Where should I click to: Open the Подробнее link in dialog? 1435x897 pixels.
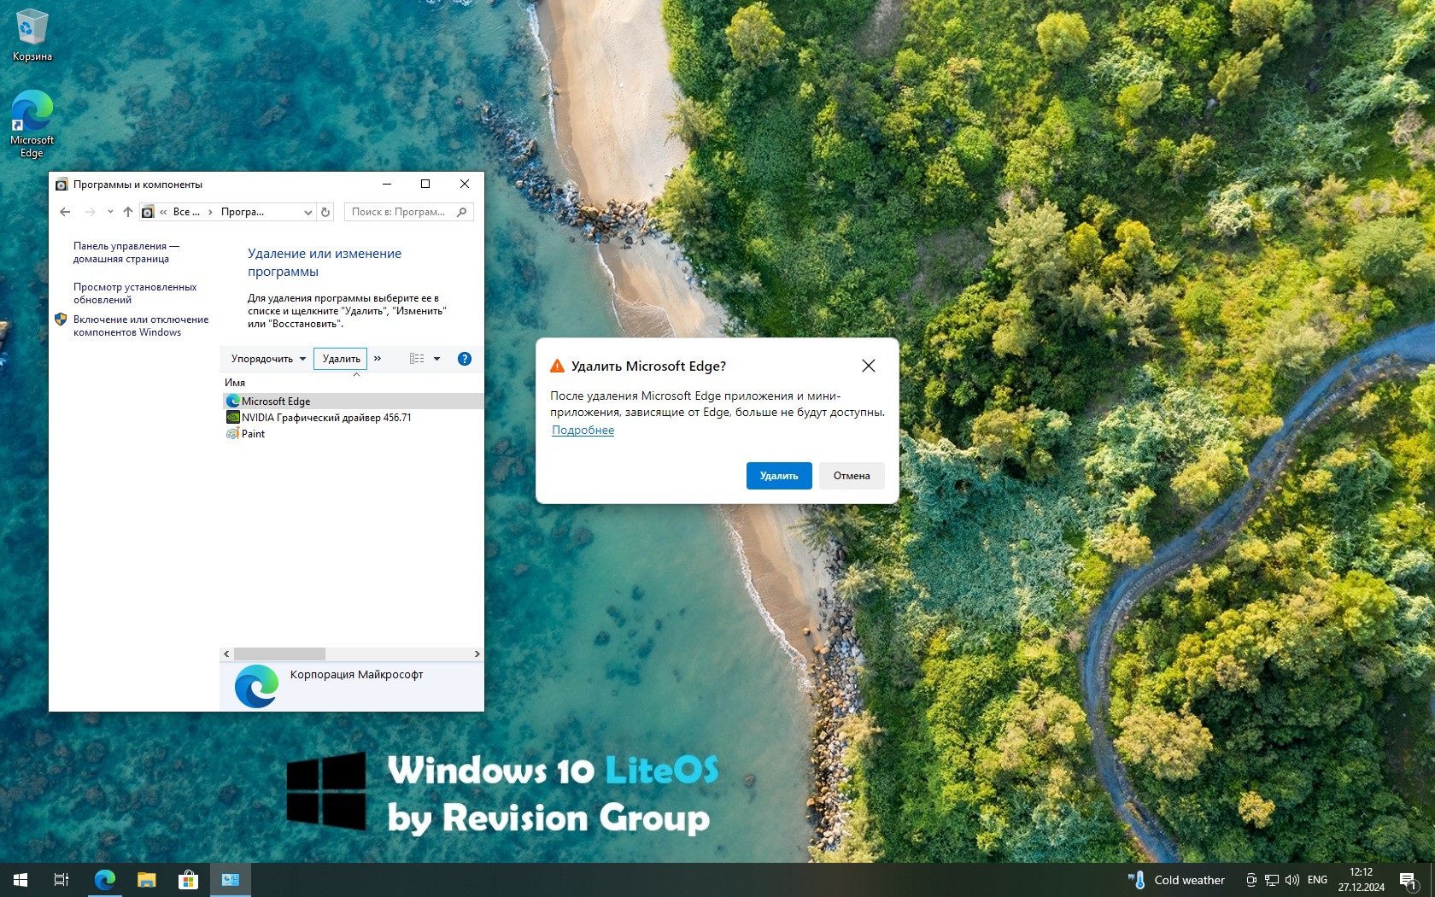583,431
